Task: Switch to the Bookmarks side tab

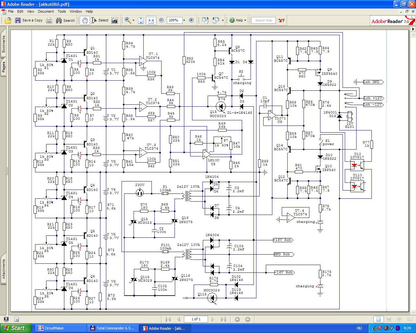Action: tap(4, 44)
